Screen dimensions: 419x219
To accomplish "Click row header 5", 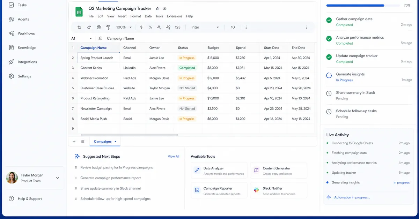I will 73,88.
